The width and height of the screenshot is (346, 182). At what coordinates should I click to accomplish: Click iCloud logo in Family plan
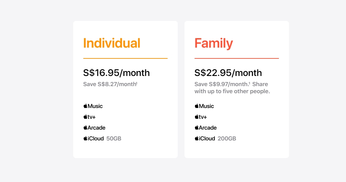(x=205, y=138)
